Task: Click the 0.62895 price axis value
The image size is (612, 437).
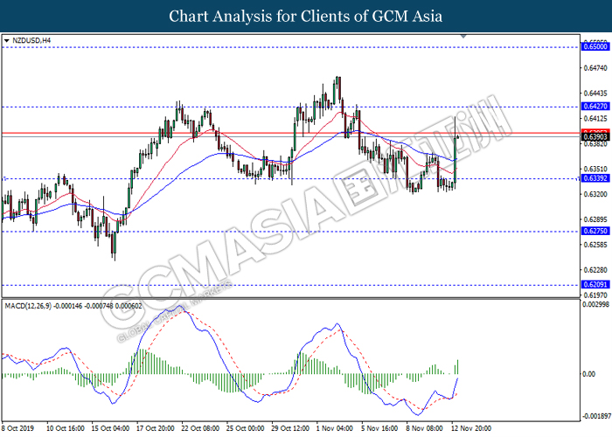Action: [x=595, y=219]
